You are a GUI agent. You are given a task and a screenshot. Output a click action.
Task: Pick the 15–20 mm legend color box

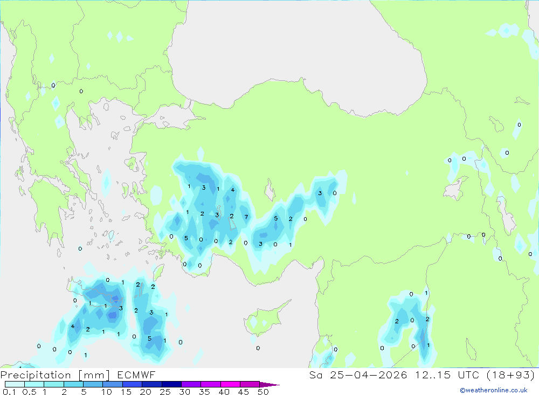(133, 384)
